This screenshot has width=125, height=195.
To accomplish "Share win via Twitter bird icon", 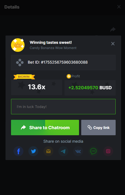I will (x=33, y=151).
